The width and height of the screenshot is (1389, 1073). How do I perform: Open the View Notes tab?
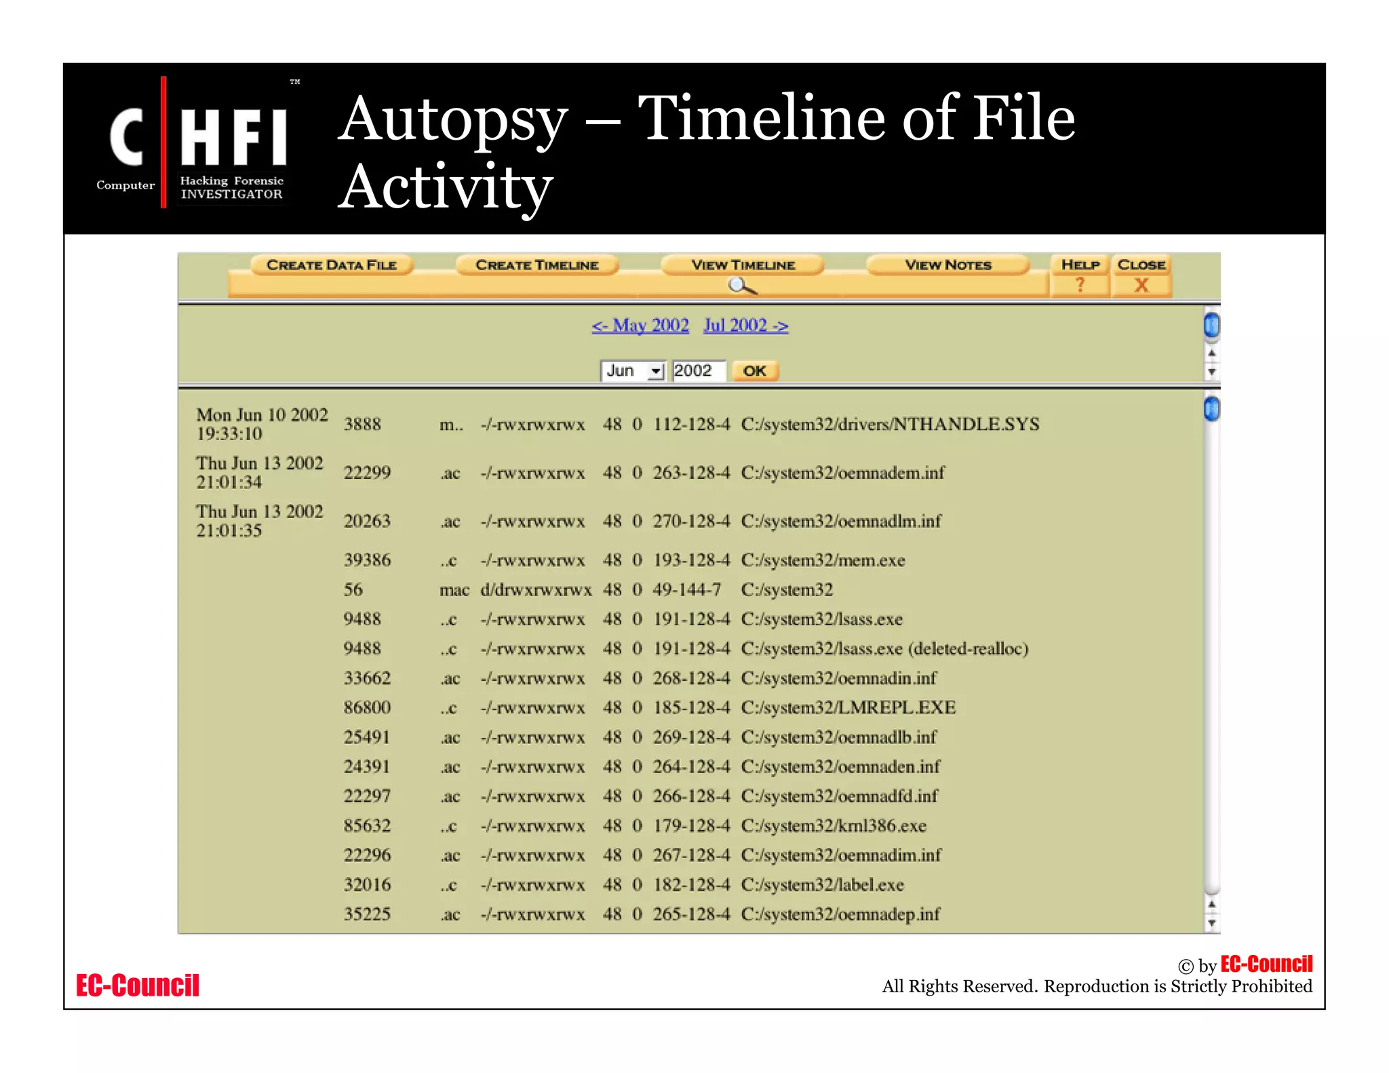tap(948, 265)
